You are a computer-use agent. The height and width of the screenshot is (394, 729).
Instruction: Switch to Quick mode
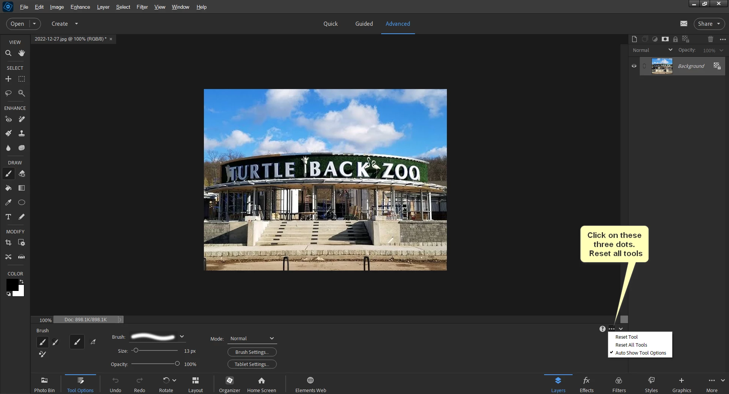[x=330, y=23]
